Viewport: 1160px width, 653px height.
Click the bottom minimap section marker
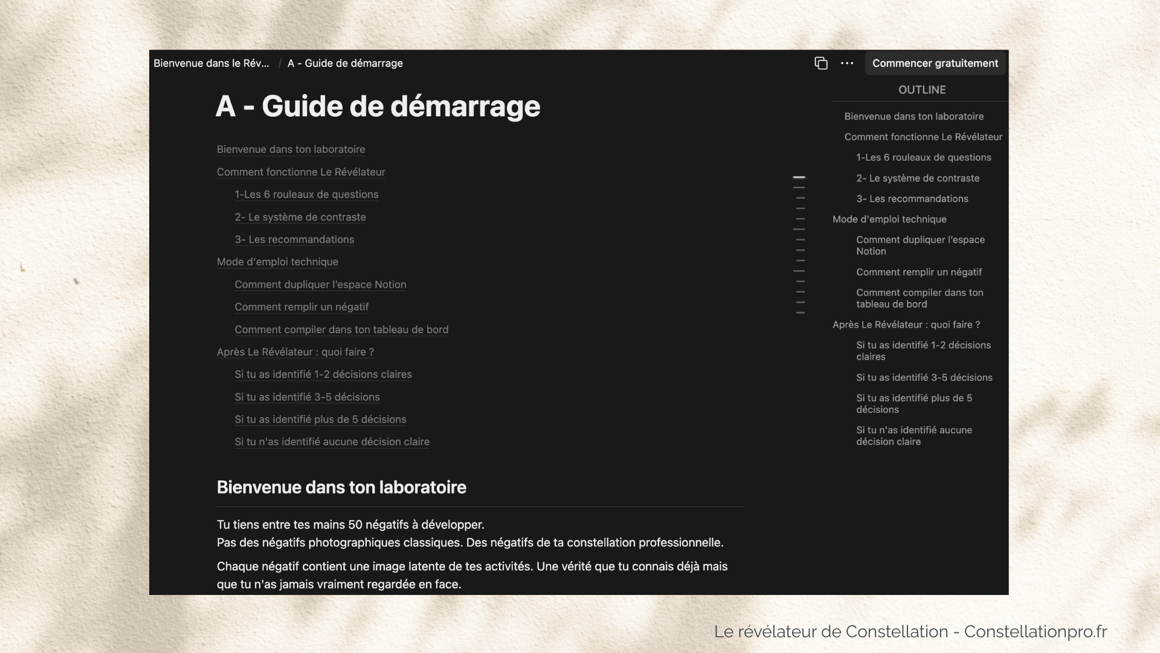tap(801, 313)
